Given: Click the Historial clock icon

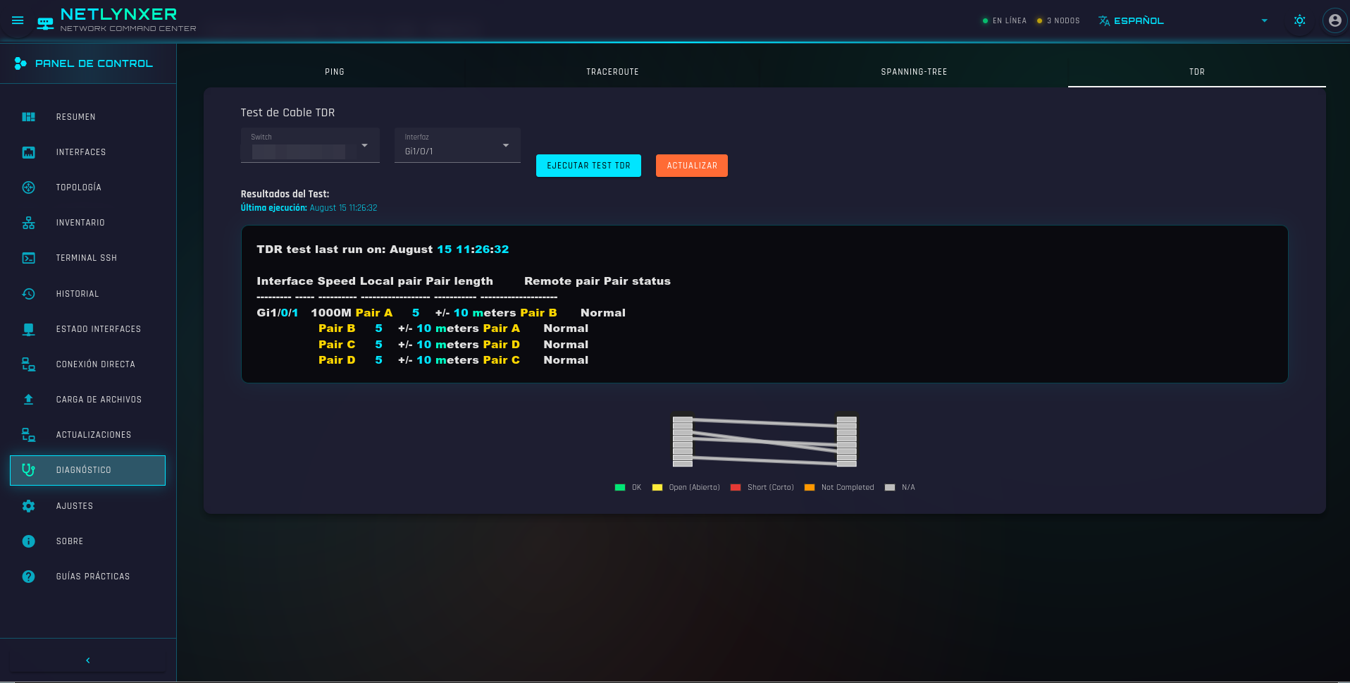Looking at the screenshot, I should point(28,294).
